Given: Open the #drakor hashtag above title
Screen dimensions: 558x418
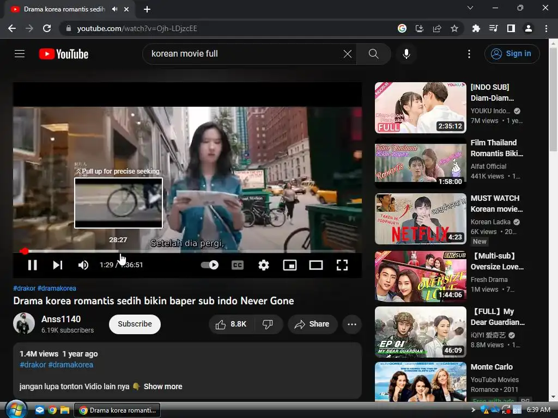Looking at the screenshot, I should [25, 288].
